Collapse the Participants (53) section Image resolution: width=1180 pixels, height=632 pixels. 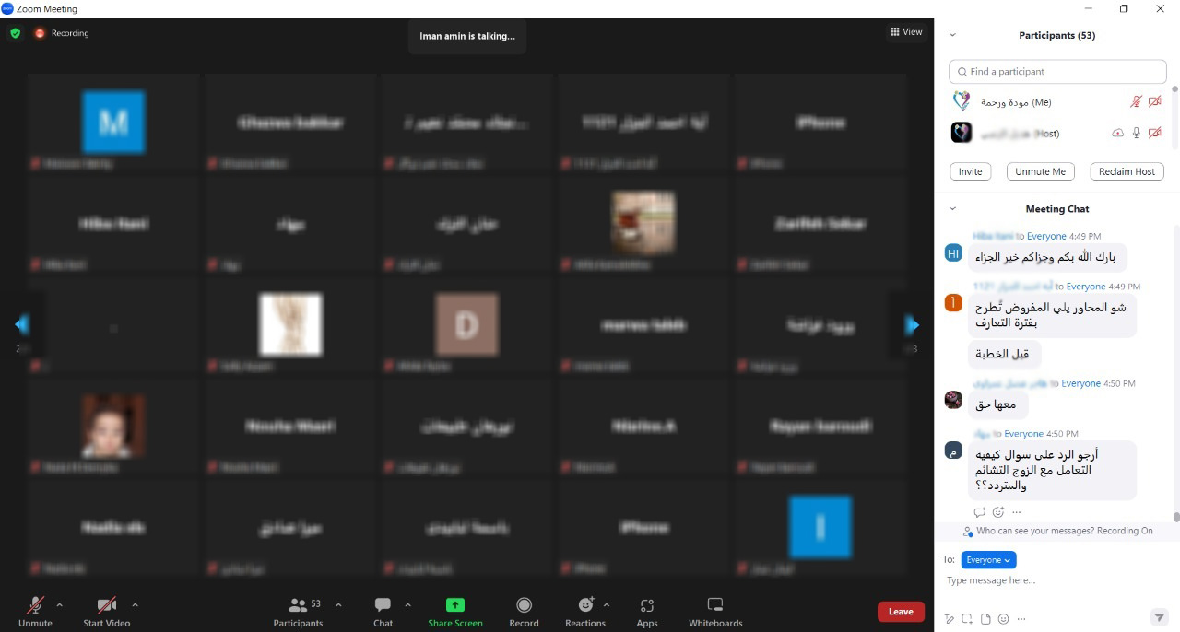[952, 35]
